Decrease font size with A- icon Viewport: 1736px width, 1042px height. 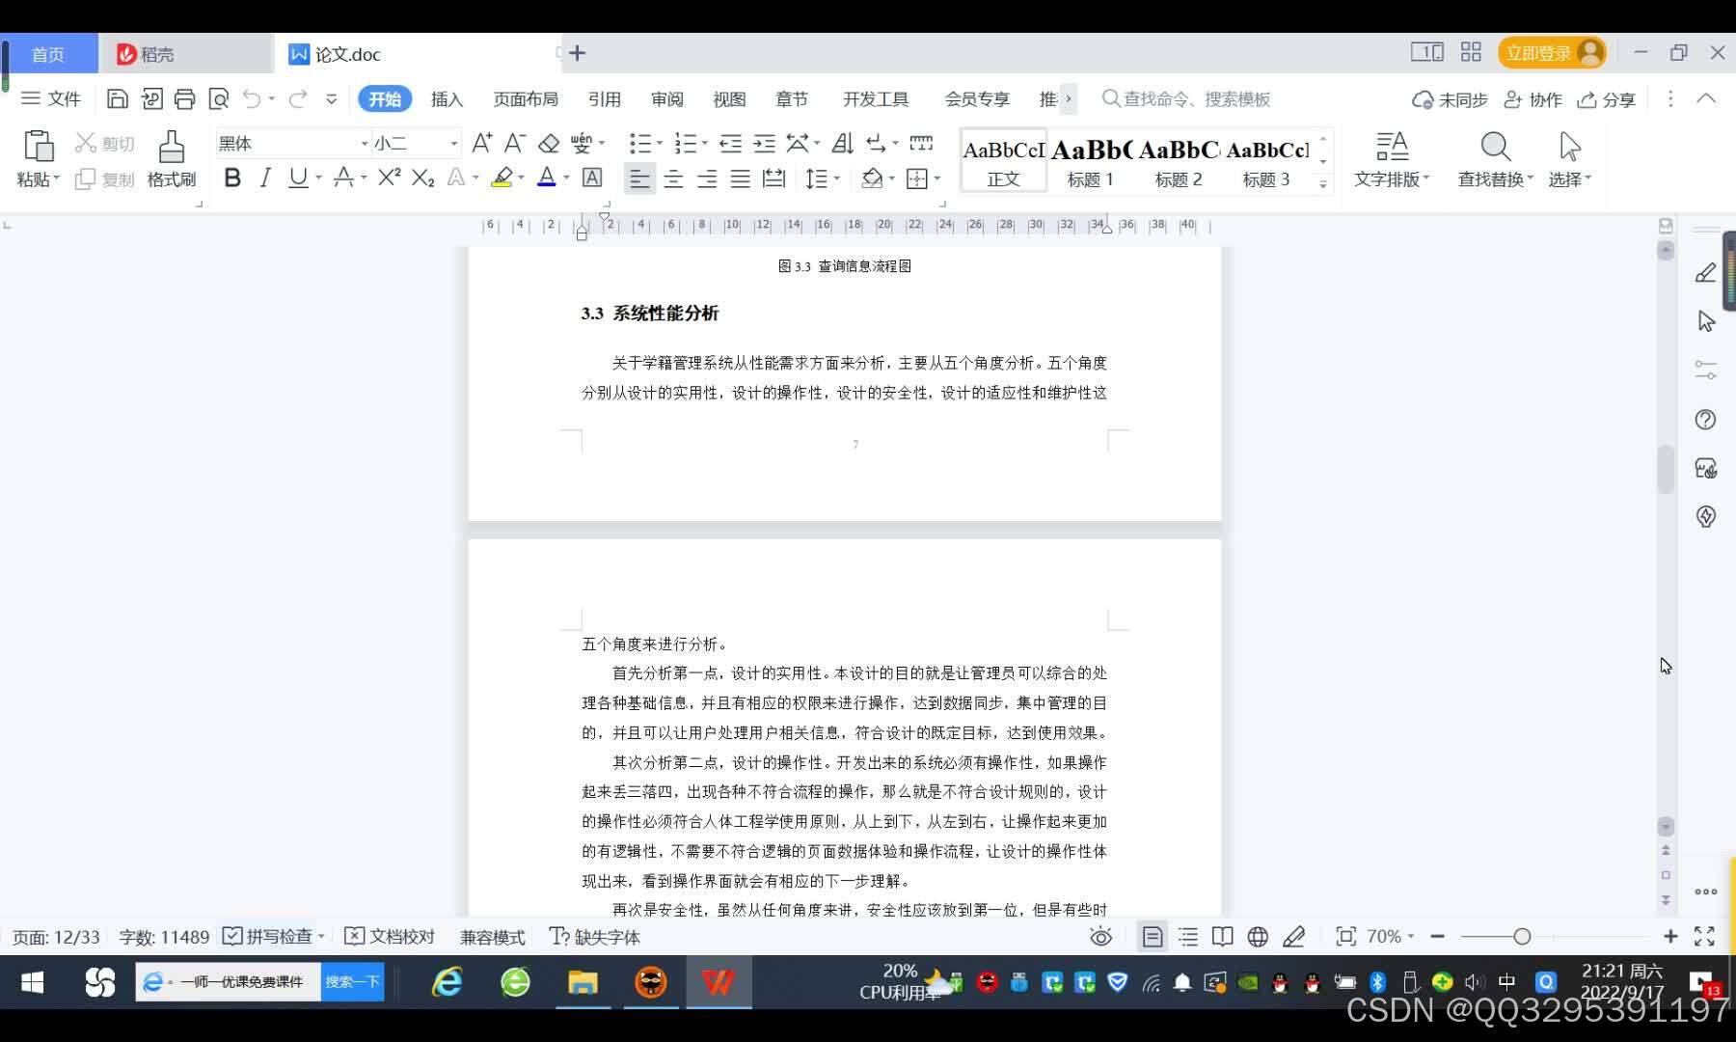coord(515,144)
